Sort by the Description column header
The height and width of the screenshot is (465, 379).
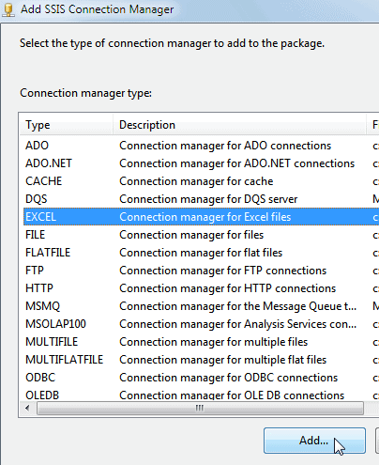(239, 125)
